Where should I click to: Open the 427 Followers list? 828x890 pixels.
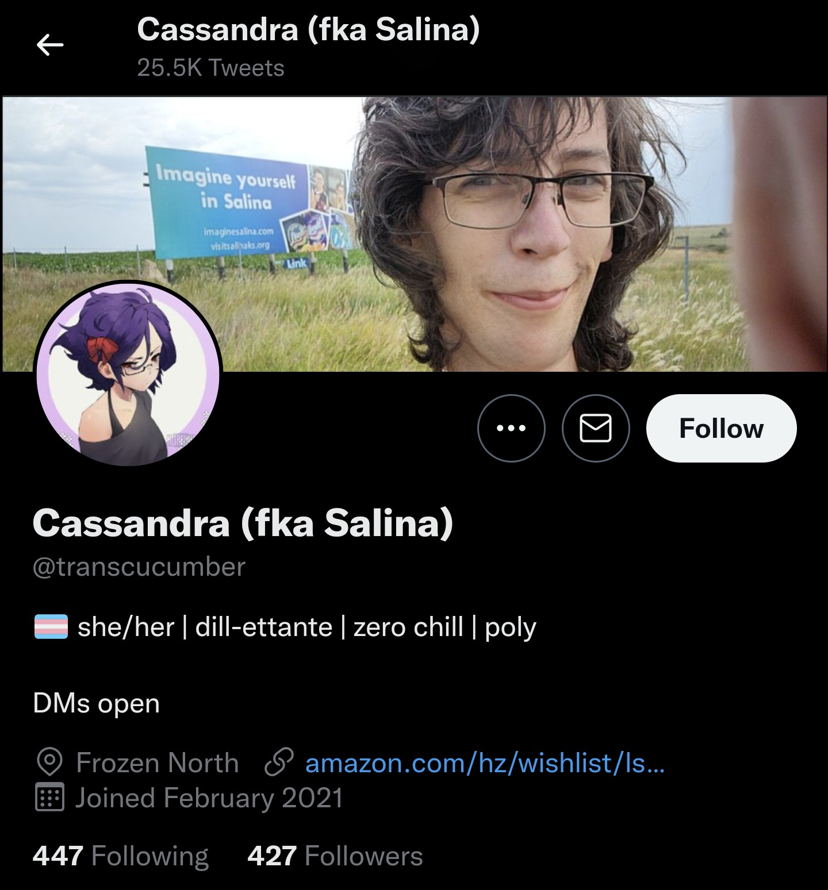click(335, 856)
